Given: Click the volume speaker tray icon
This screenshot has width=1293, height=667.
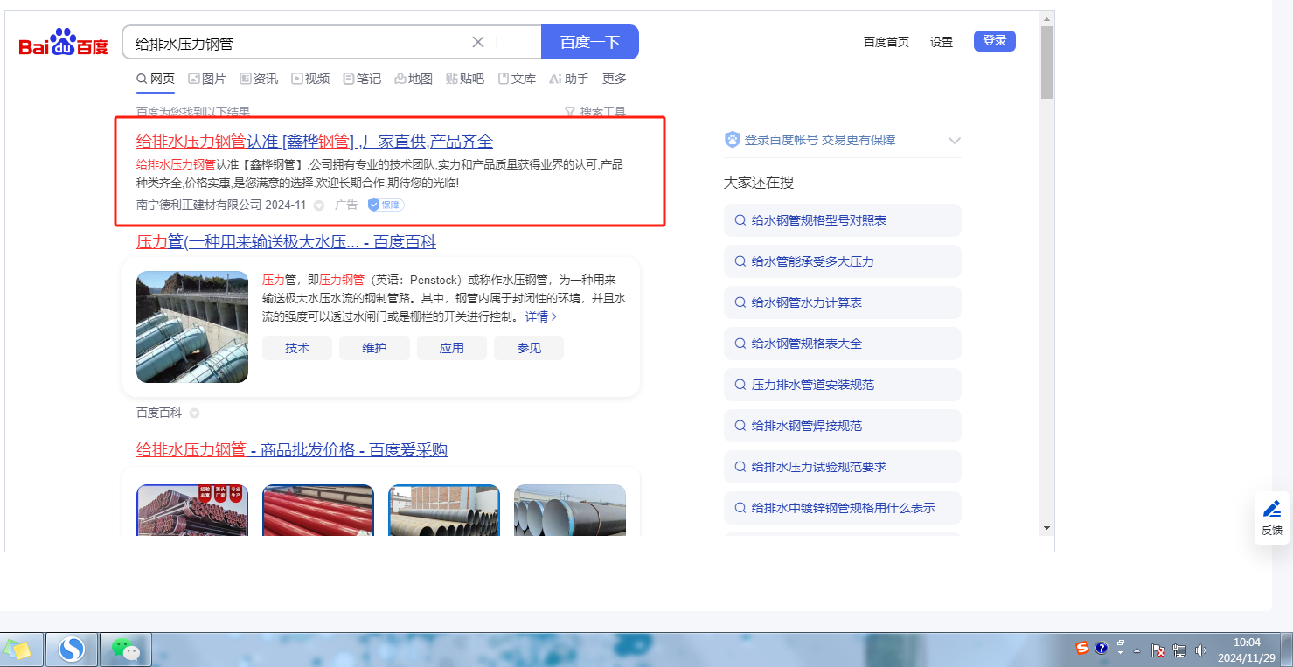Looking at the screenshot, I should [x=1200, y=650].
